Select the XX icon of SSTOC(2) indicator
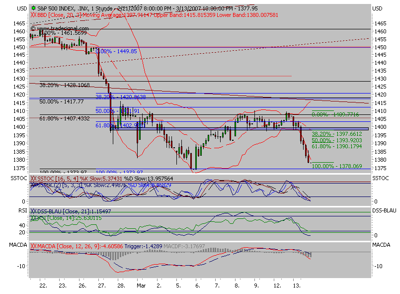Screen dimensions: 400x294 [34, 185]
